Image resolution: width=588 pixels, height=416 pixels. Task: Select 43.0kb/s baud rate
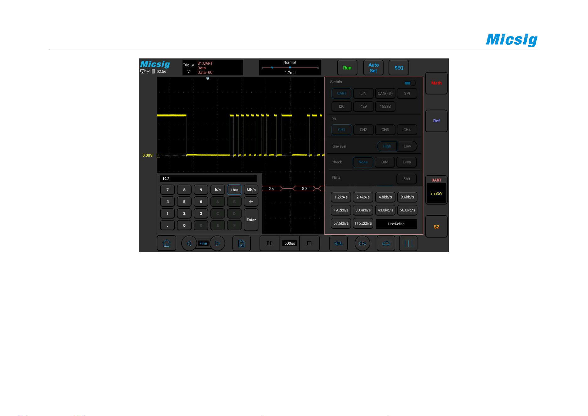pyautogui.click(x=385, y=210)
